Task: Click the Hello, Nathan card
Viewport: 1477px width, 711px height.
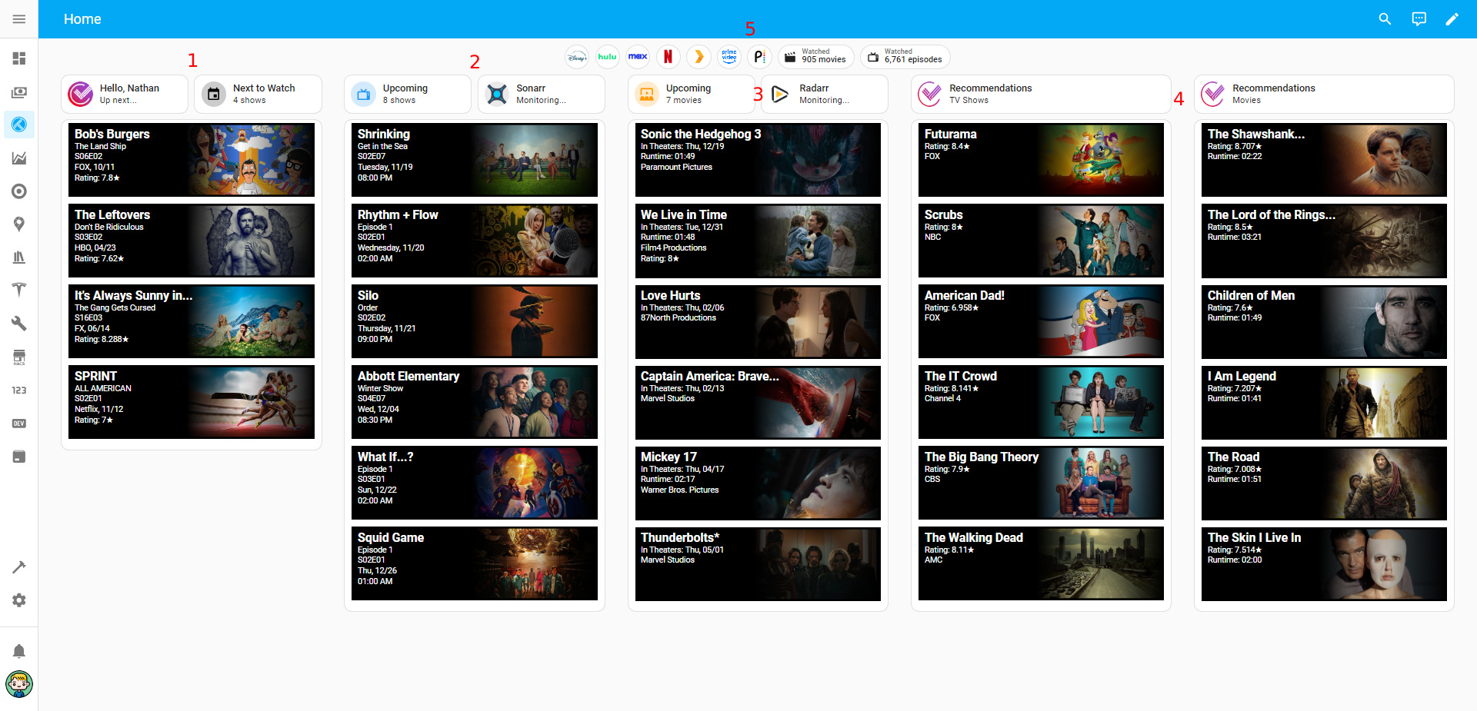Action: pyautogui.click(x=125, y=94)
